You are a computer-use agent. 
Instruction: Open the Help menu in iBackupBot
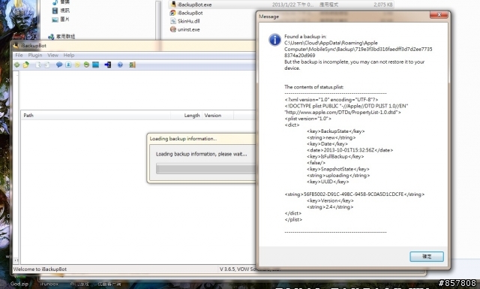click(x=69, y=55)
